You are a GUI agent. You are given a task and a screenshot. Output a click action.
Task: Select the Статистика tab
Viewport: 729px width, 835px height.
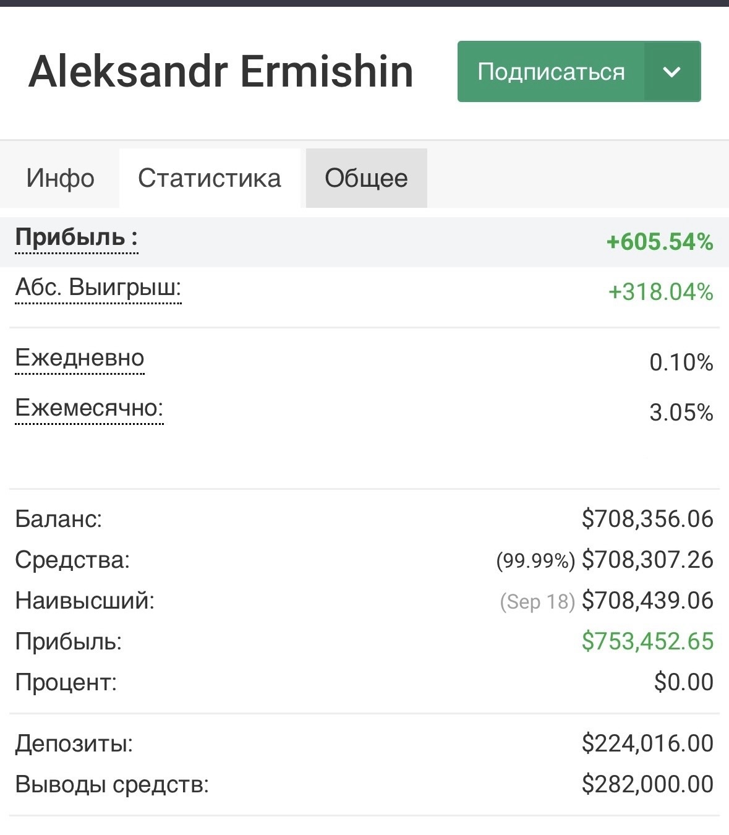tap(210, 178)
